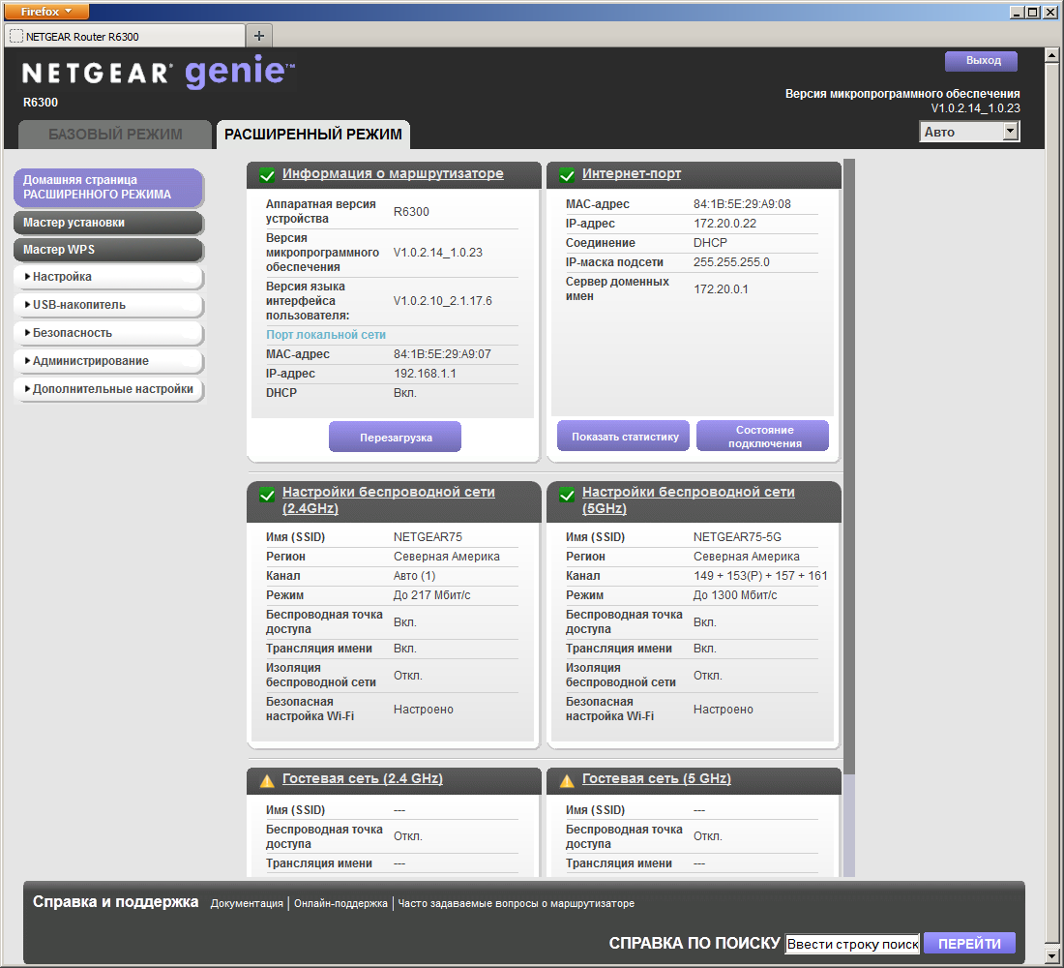Click the До 217 Мбит/с mode value
The width and height of the screenshot is (1064, 968).
pos(431,595)
